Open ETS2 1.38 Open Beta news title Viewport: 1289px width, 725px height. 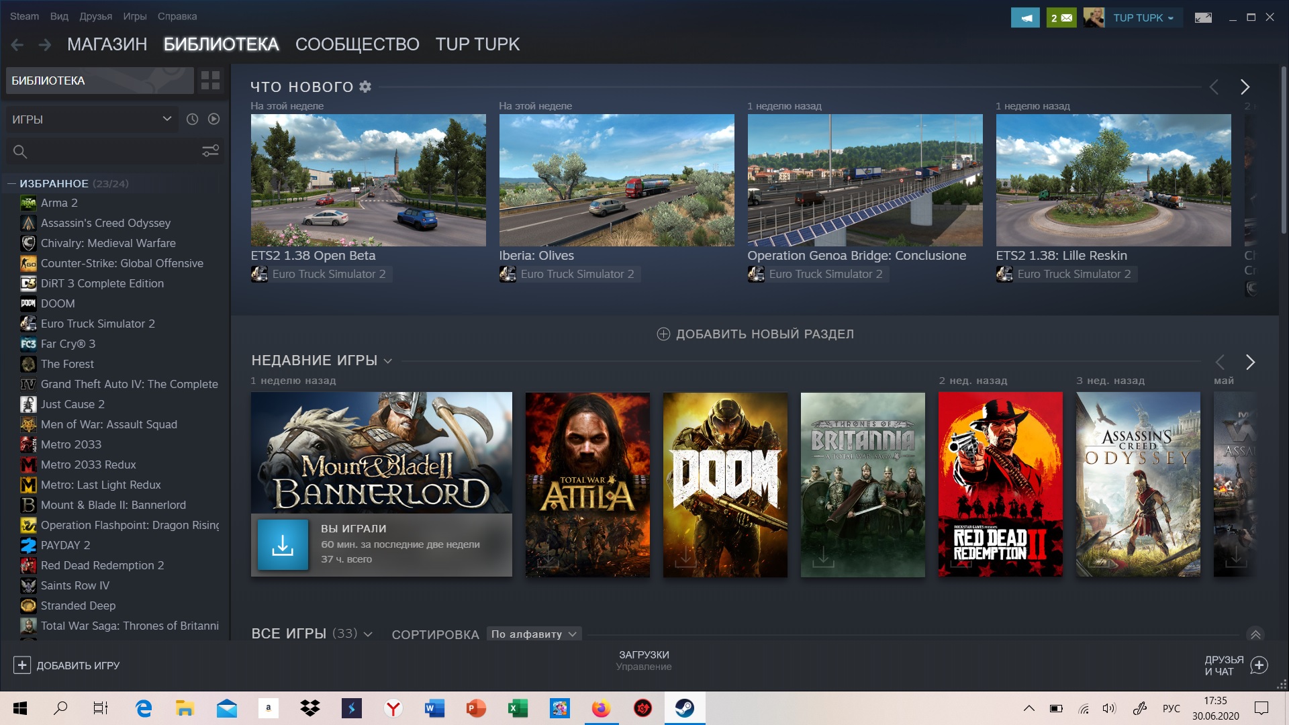coord(313,256)
